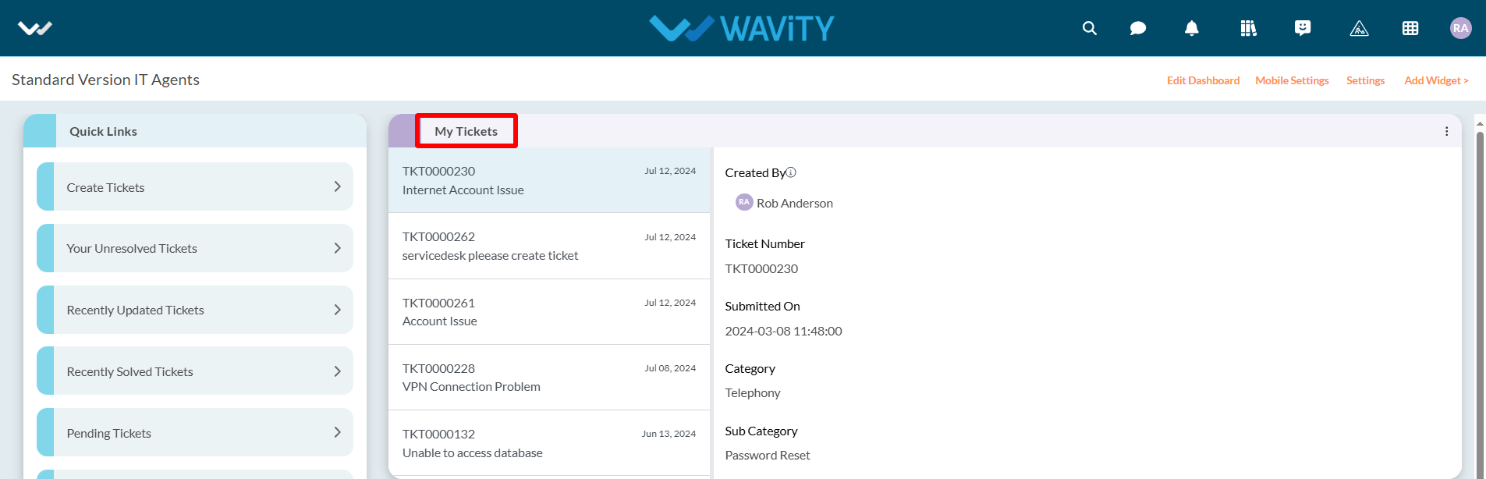This screenshot has height=479, width=1486.
Task: Click the Standard Version IT Agents title
Action: tap(105, 80)
